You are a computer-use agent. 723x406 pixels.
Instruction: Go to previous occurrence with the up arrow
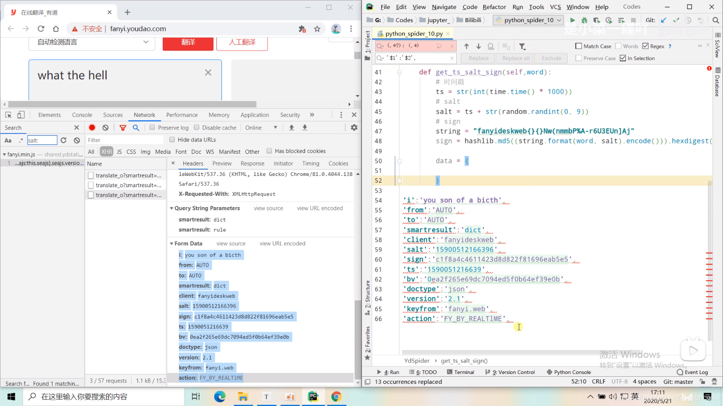coord(466,46)
